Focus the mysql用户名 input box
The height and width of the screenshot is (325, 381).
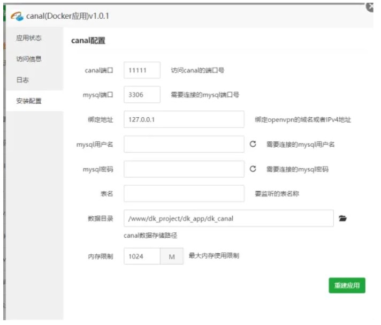point(184,144)
